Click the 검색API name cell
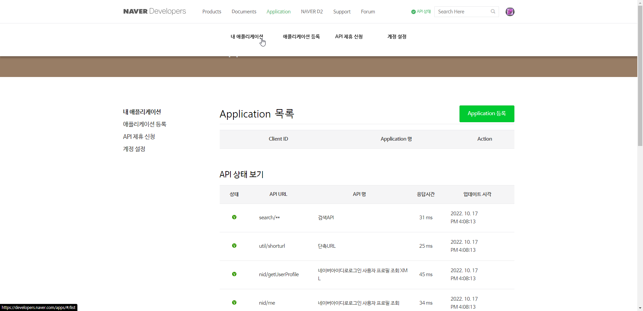This screenshot has width=643, height=311. [326, 218]
